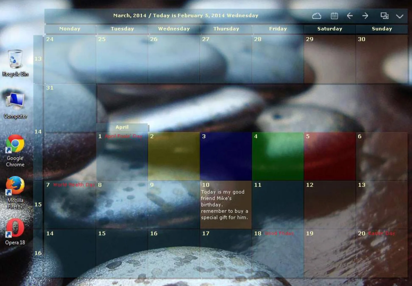Select the Saturday column header
Viewport: 412px width, 286px height.
pos(330,29)
